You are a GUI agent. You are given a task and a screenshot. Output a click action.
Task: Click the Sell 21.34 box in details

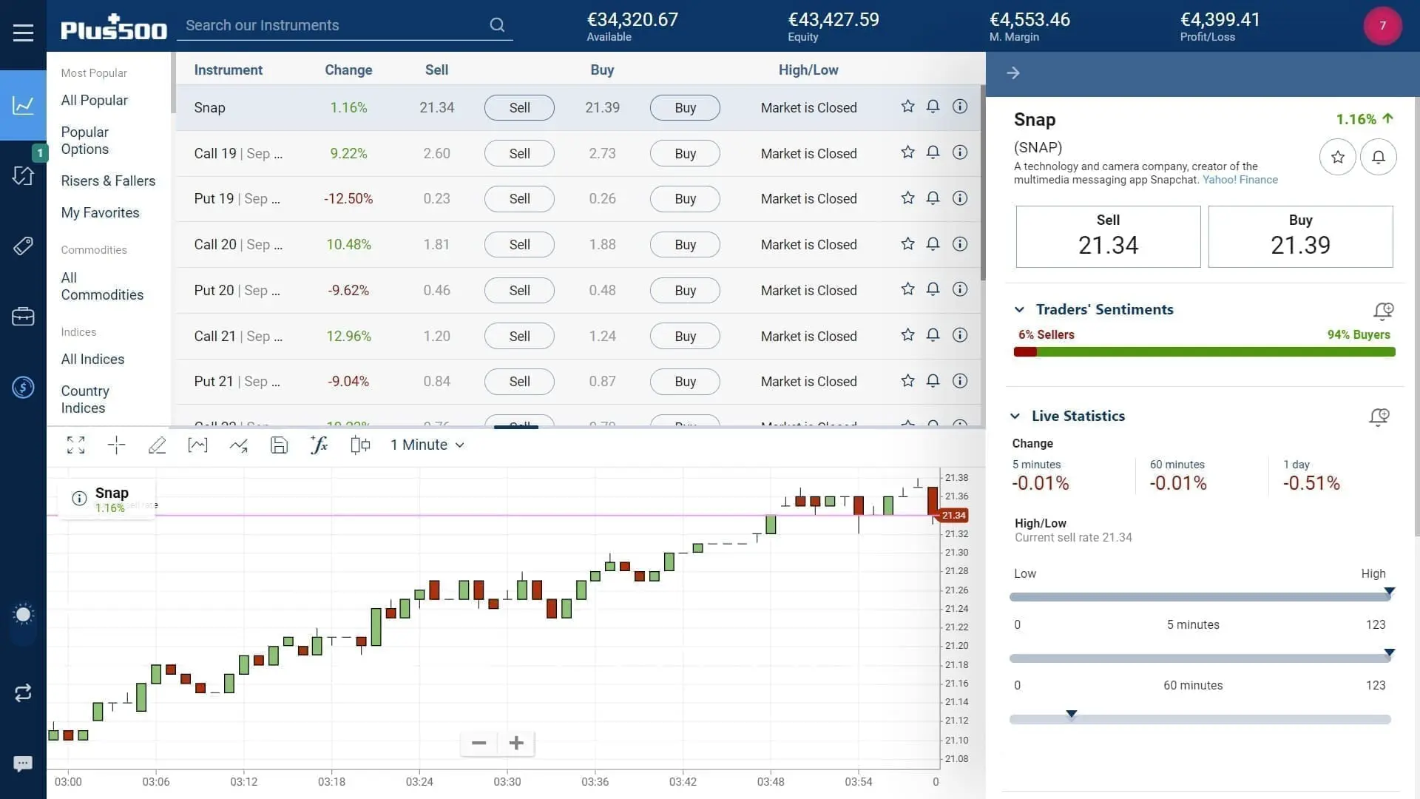(x=1108, y=237)
